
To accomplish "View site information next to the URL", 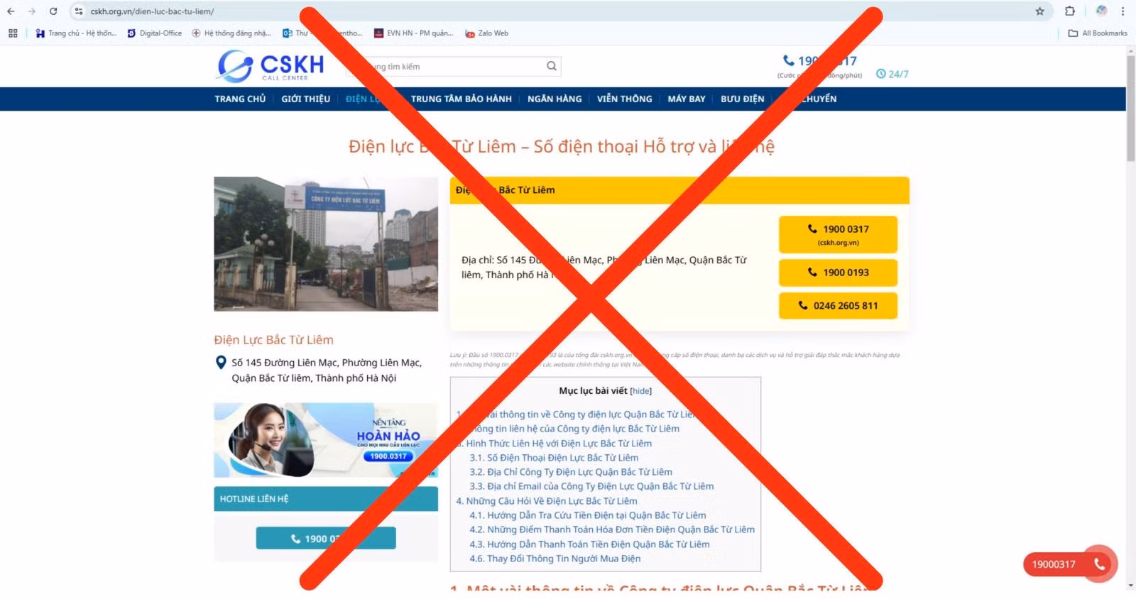I will [x=79, y=11].
